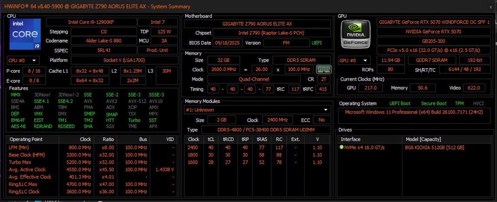Select the 'Turbo Max' operating point row
Viewport: 497px width, 202px height.
click(91, 162)
